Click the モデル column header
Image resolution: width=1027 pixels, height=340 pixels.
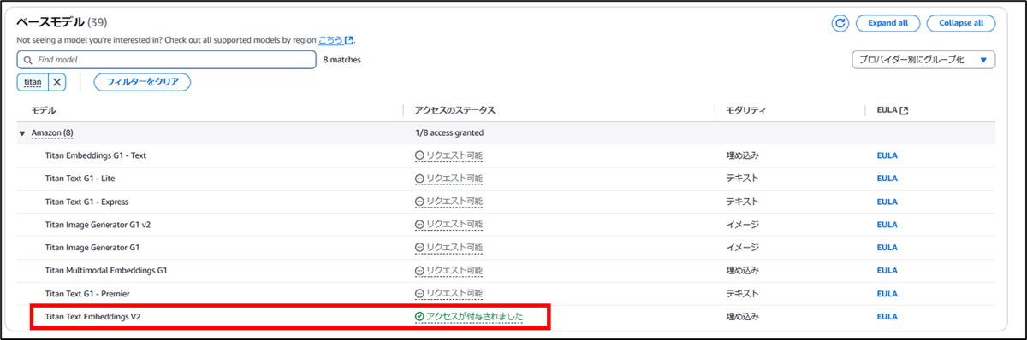tap(44, 111)
